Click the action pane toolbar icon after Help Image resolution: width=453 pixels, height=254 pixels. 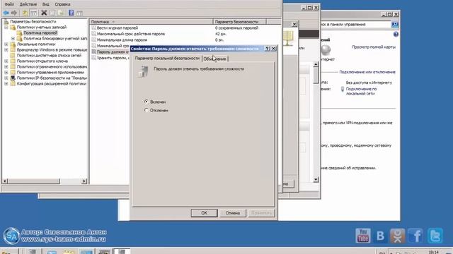pyautogui.click(x=79, y=13)
